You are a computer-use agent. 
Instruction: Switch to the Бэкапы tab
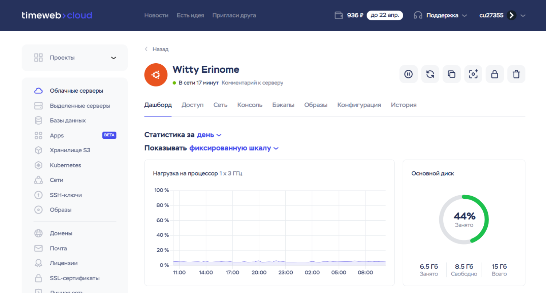pyautogui.click(x=283, y=105)
